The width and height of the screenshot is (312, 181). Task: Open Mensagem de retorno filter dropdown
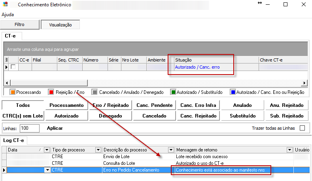[289, 150]
